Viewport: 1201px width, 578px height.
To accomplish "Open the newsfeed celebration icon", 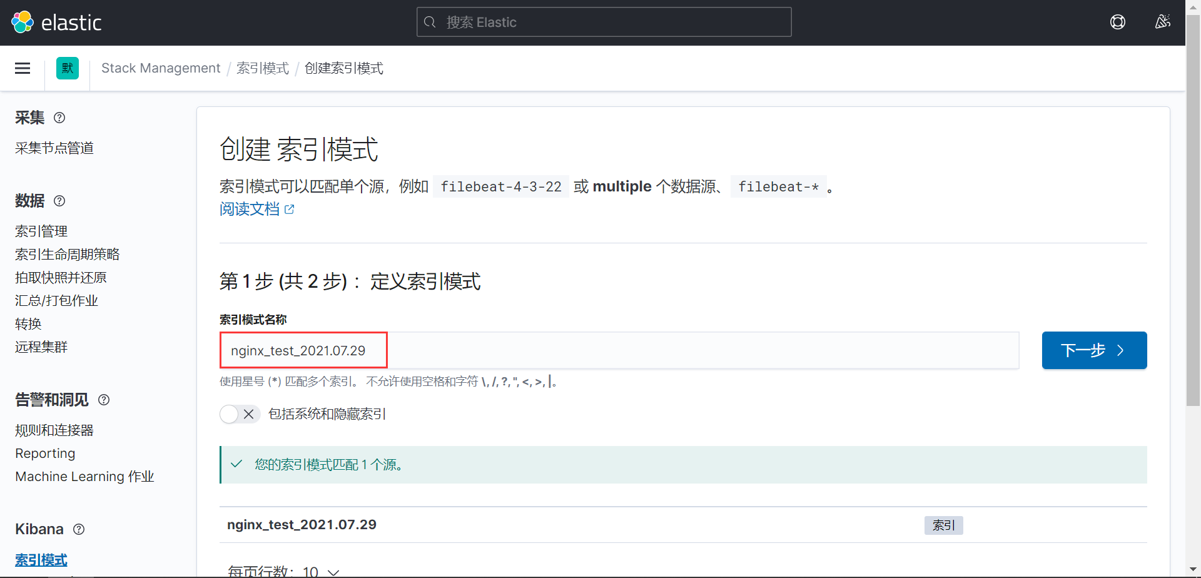I will coord(1162,23).
